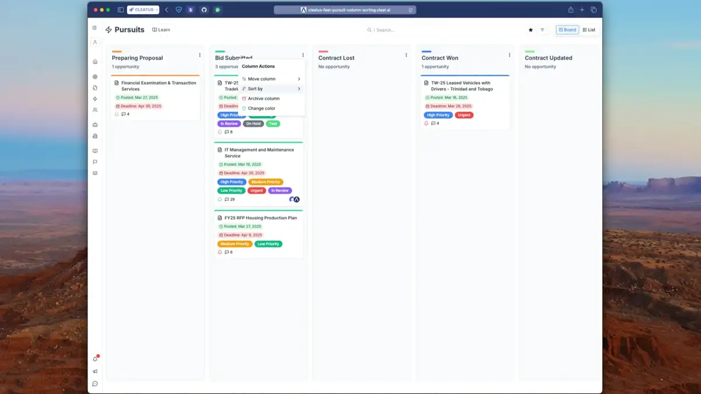Click the flag icon in left sidebar

tap(95, 162)
